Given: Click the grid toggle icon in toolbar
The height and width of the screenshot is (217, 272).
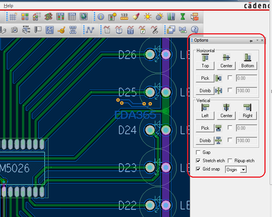Looking at the screenshot, I should click(13, 17).
